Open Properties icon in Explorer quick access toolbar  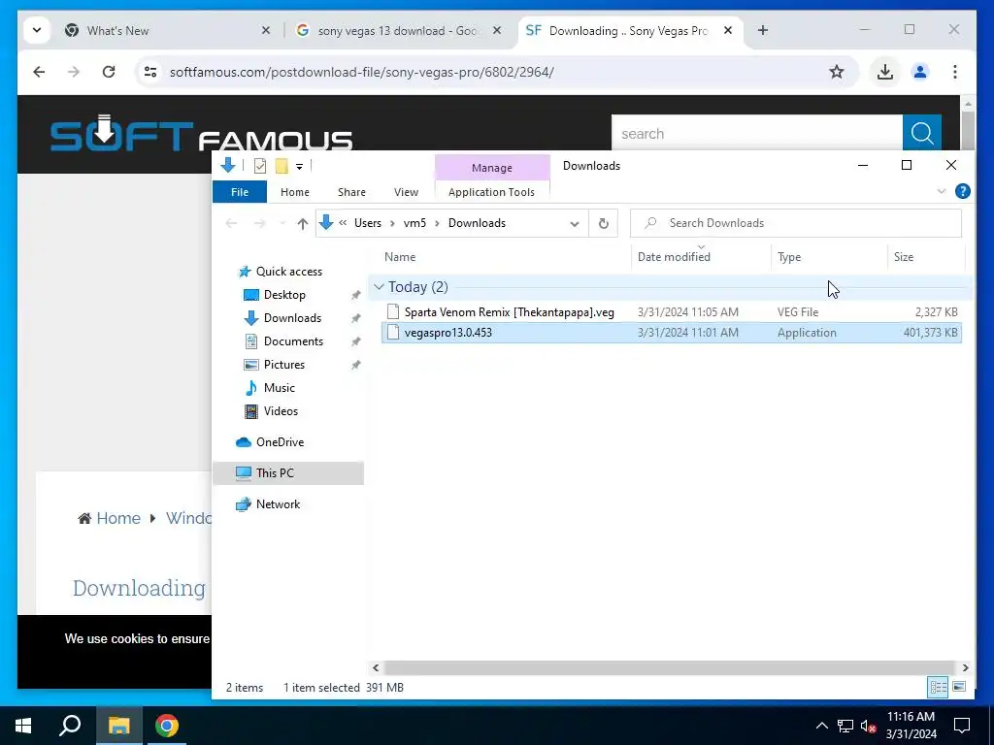(260, 166)
